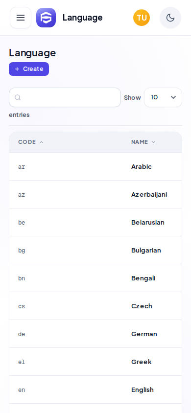Image resolution: width=191 pixels, height=413 pixels.
Task: Expand dropdown chevron next to 10
Action: [x=173, y=97]
